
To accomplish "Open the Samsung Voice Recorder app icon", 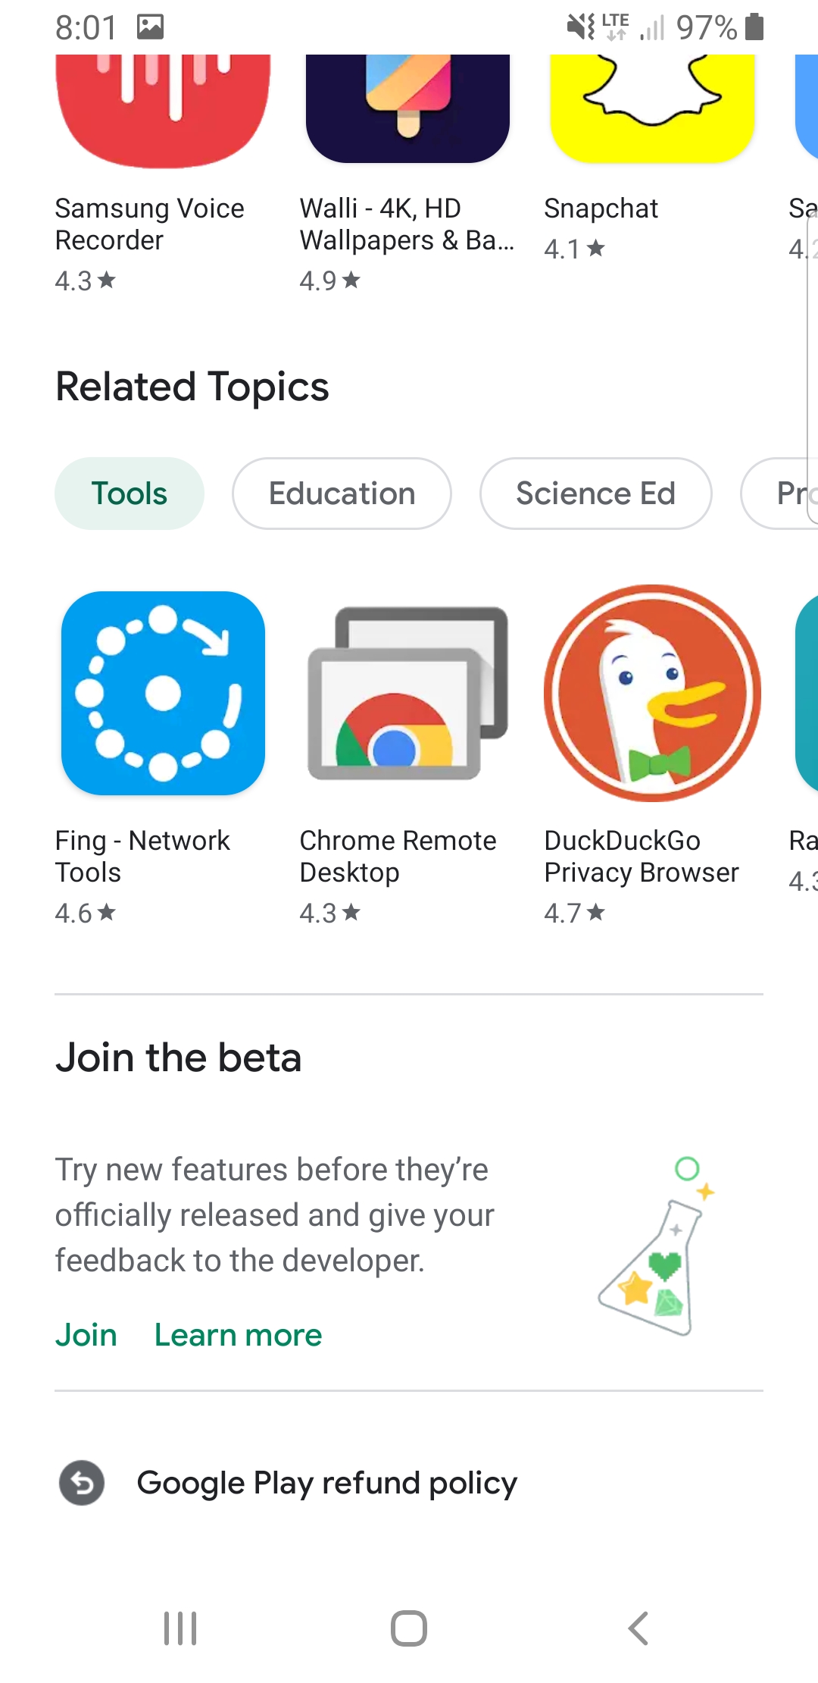I will 163,111.
